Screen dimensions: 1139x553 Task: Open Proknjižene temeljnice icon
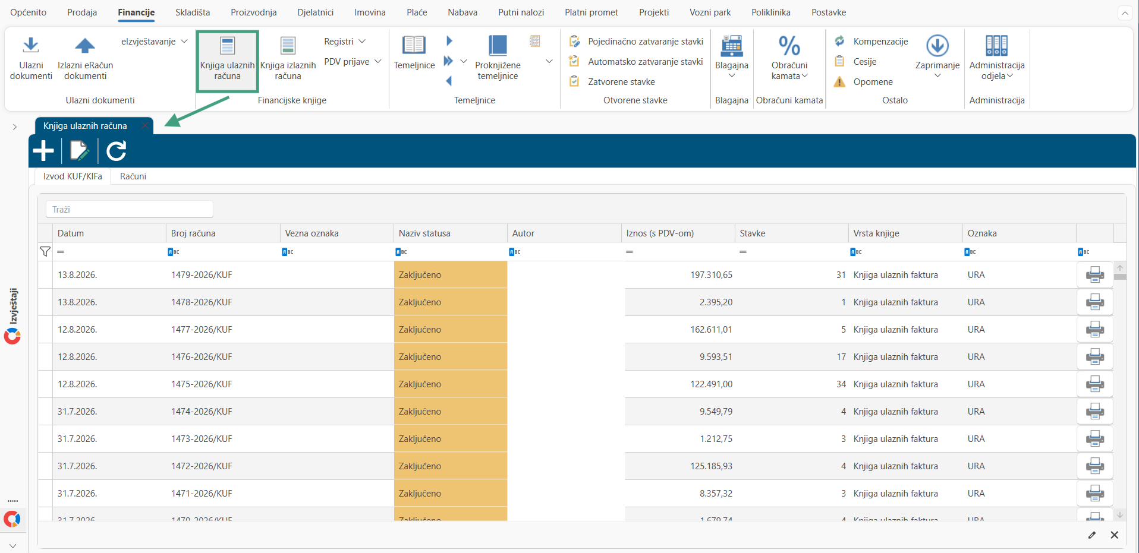(498, 46)
